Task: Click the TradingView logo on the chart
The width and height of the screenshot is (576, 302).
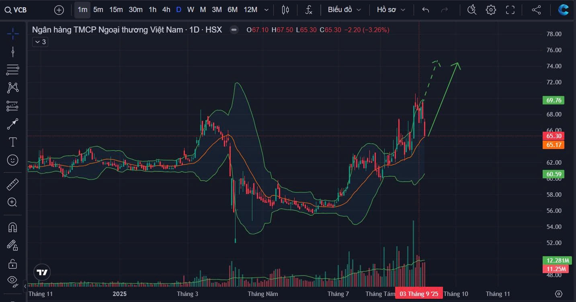Action: 42,273
